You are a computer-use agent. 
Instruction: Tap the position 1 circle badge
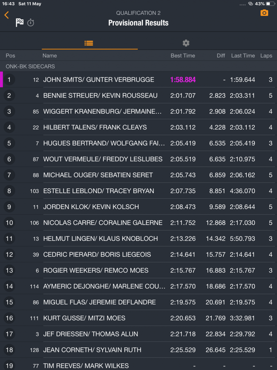tap(9, 80)
